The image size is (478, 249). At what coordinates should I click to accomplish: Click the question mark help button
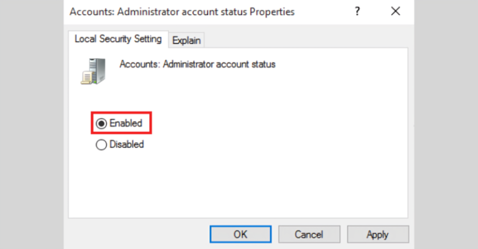click(357, 12)
